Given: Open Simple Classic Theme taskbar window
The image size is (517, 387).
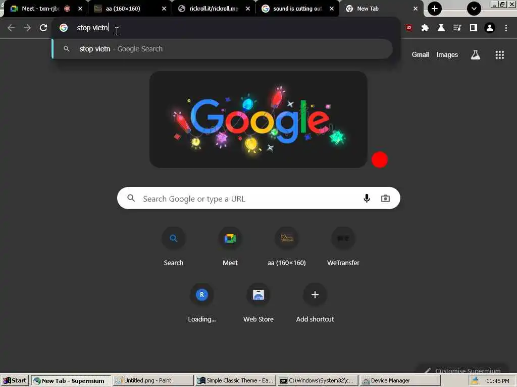Looking at the screenshot, I should click(235, 381).
